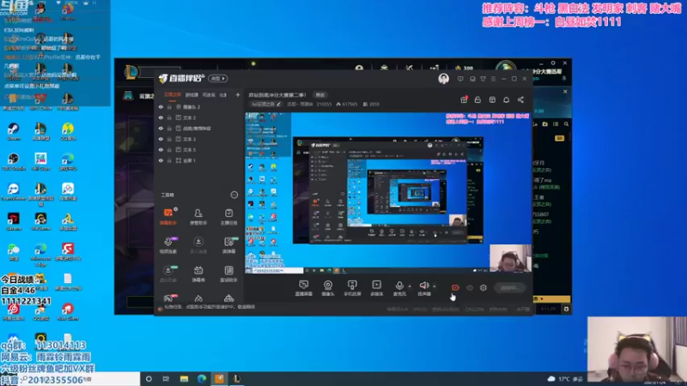Open the 主播任务 tool
Viewport: 687px width, 386px height.
point(228,217)
